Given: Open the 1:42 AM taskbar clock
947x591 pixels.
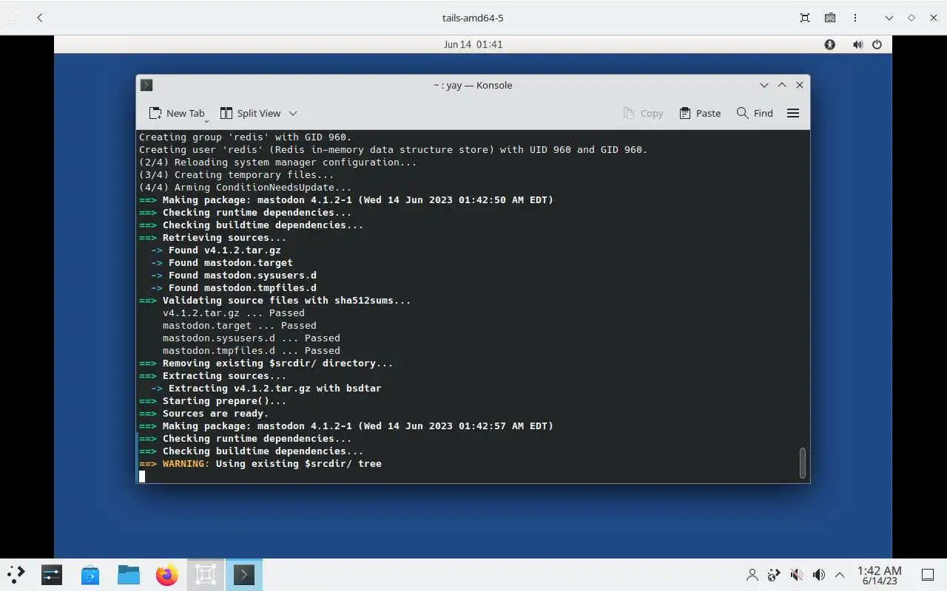Looking at the screenshot, I should [x=880, y=575].
